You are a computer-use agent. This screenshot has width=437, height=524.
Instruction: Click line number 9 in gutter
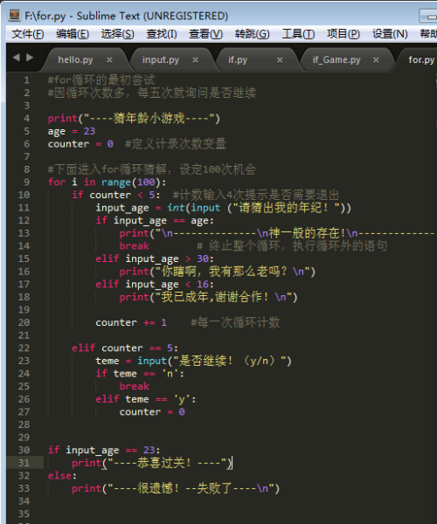click(26, 183)
